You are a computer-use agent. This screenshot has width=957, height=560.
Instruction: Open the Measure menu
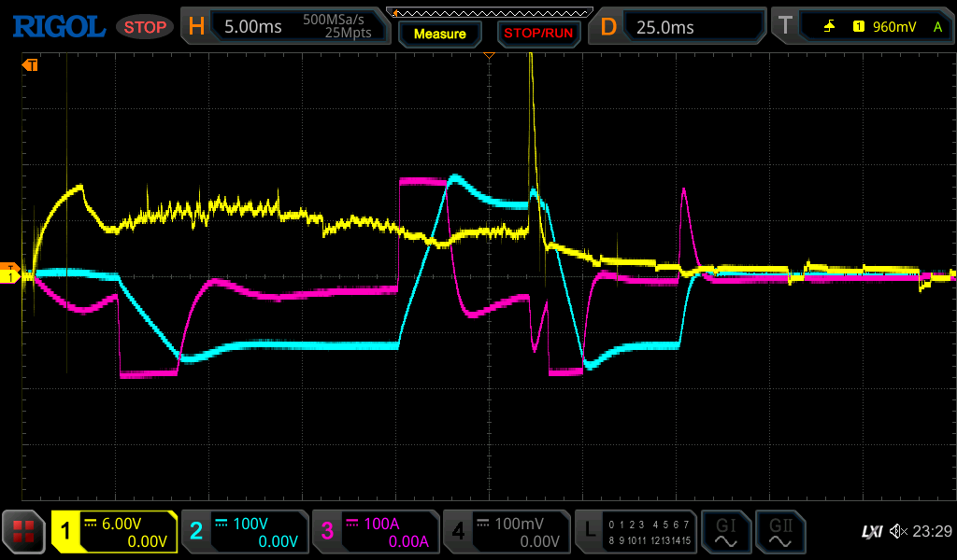[x=440, y=34]
